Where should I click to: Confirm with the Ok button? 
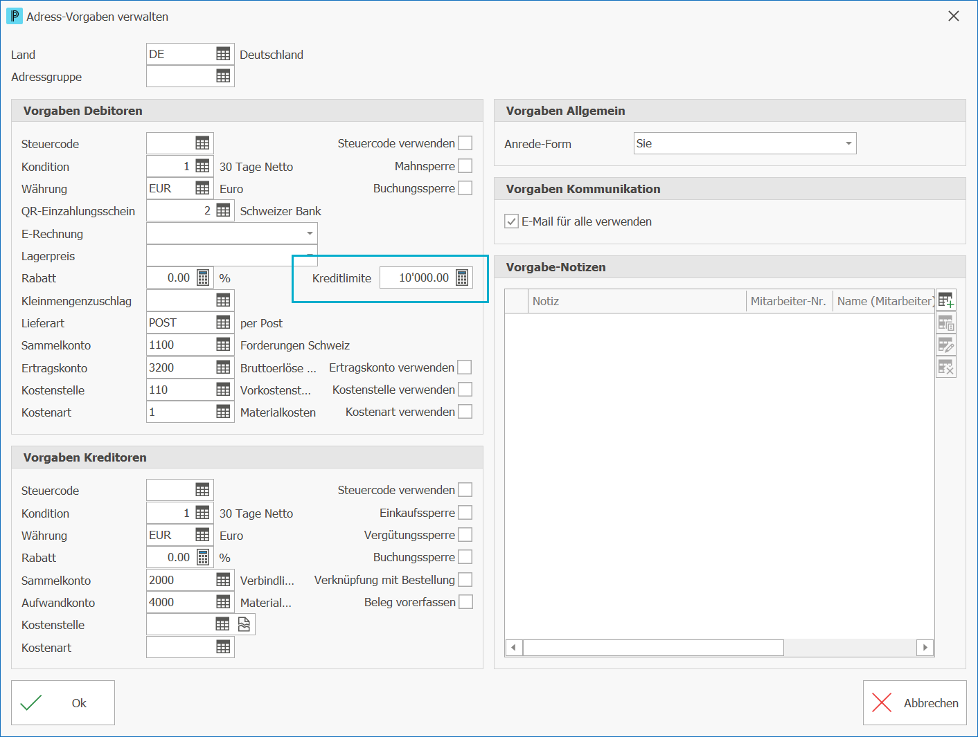coord(63,702)
